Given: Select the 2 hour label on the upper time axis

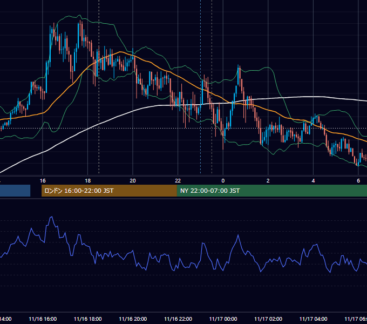Looking at the screenshot, I should (x=268, y=181).
